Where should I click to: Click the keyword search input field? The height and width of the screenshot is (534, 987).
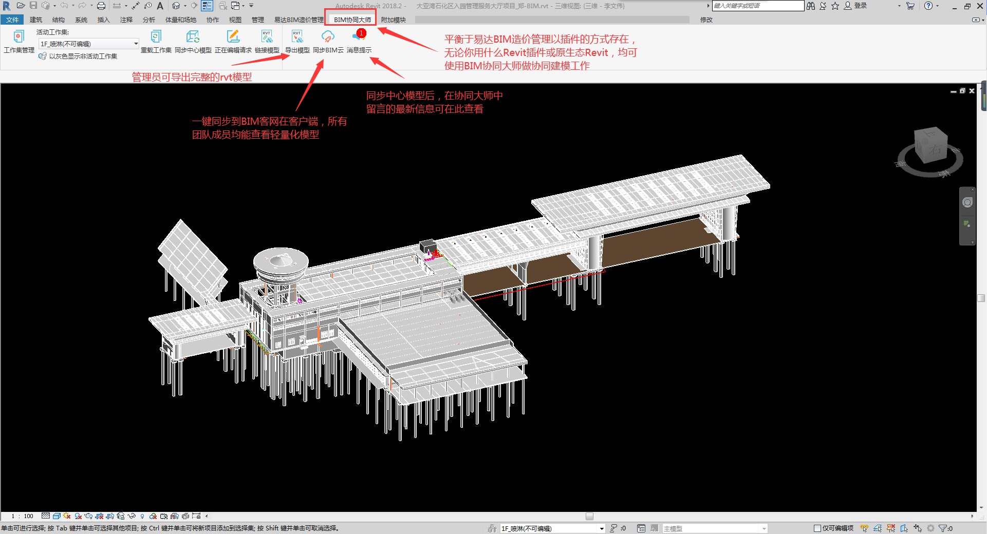(x=758, y=6)
